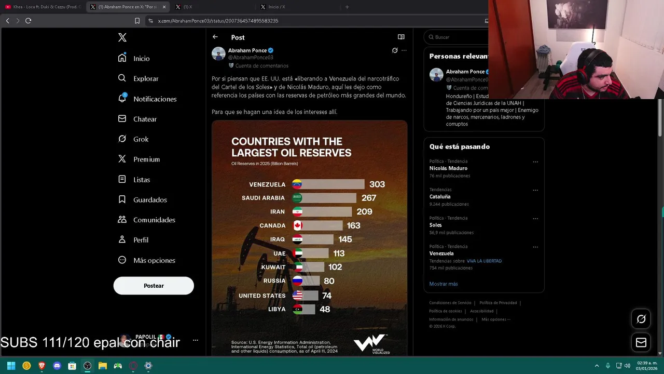This screenshot has width=664, height=374.
Task: Open Premium subscription page
Action: pyautogui.click(x=139, y=159)
